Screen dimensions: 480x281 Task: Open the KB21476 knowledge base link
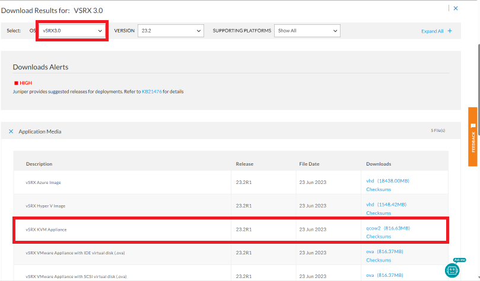152,92
